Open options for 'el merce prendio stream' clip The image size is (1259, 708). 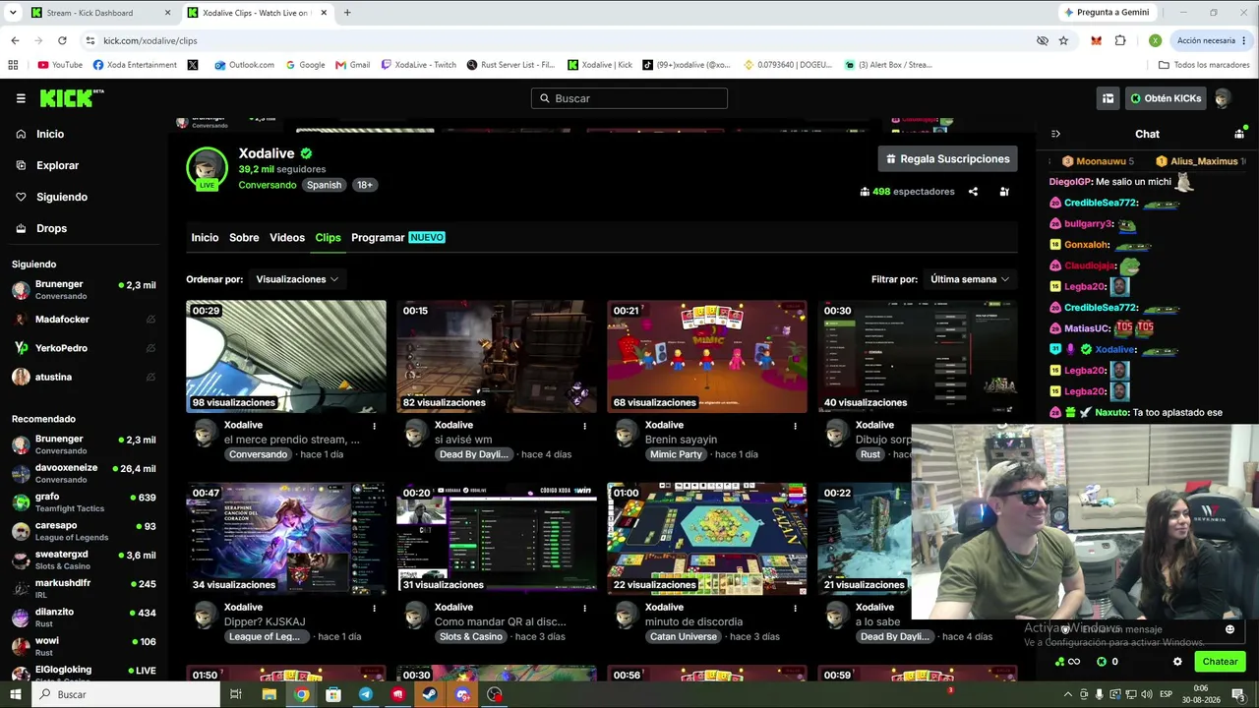click(374, 426)
